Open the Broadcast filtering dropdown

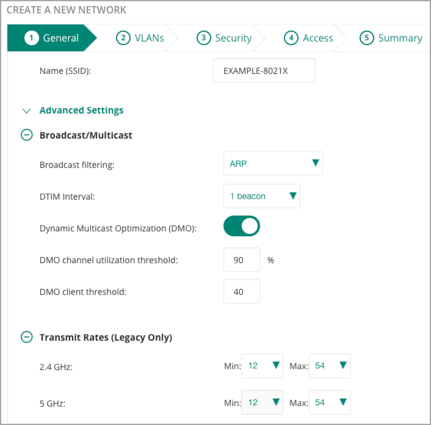tap(273, 163)
